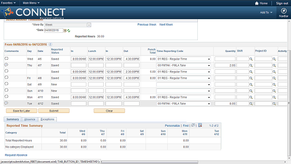Open comment bubble for Sat 4/9 row
This screenshot has height=164, width=291.
pyautogui.click(x=6, y=84)
